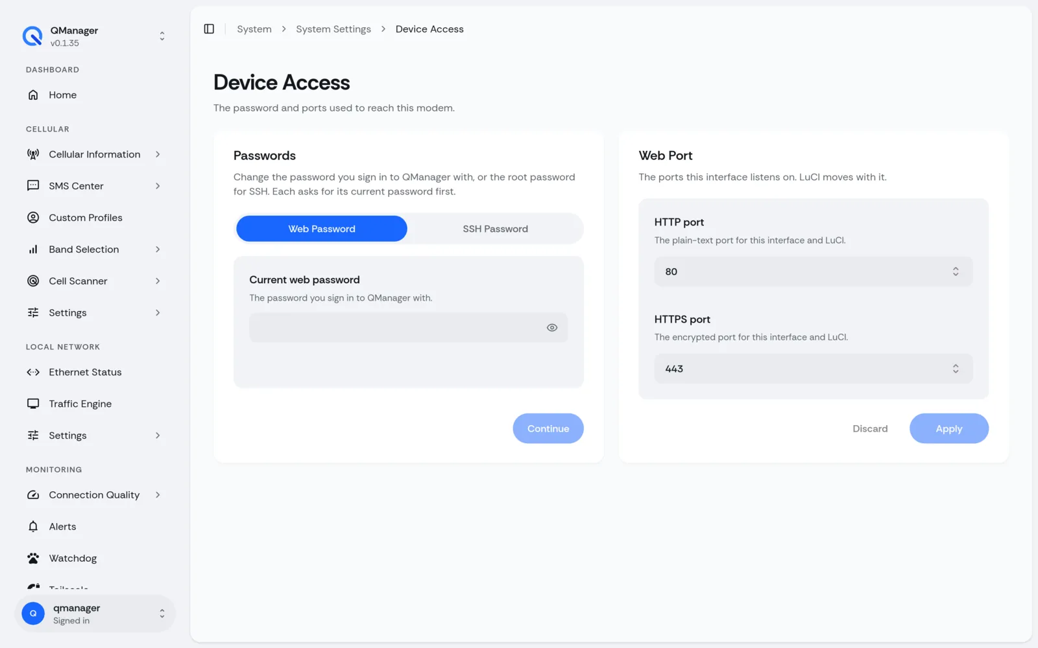Click the Home house icon
Viewport: 1038px width, 648px height.
(x=33, y=95)
